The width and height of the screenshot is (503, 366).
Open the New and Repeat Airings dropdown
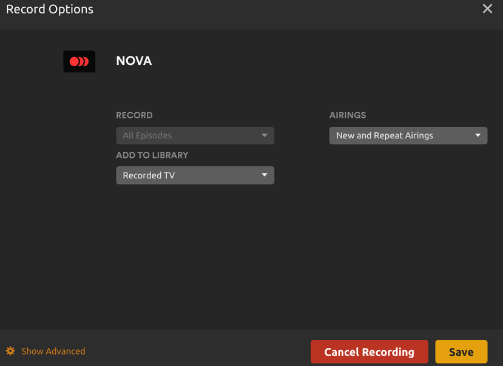pos(408,135)
